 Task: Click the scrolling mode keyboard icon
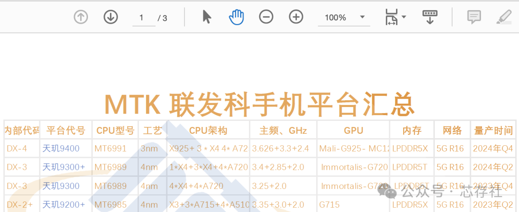point(430,17)
